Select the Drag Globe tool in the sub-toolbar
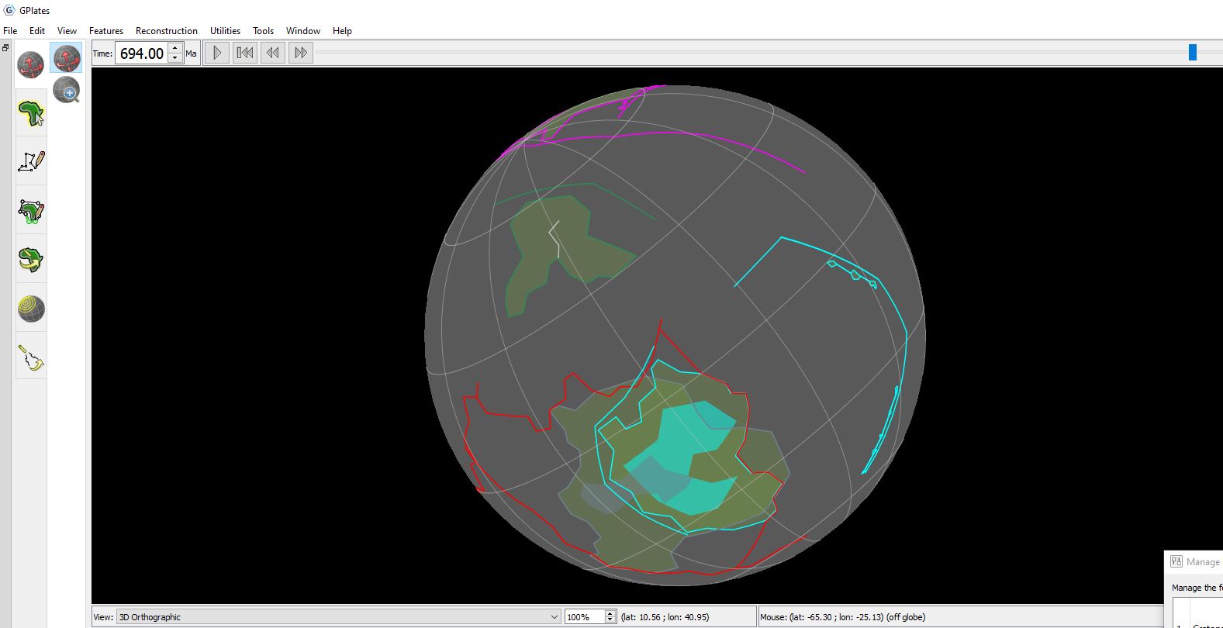Image resolution: width=1223 pixels, height=628 pixels. [67, 58]
